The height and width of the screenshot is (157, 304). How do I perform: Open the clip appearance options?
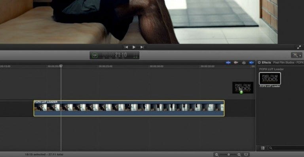click(x=246, y=155)
